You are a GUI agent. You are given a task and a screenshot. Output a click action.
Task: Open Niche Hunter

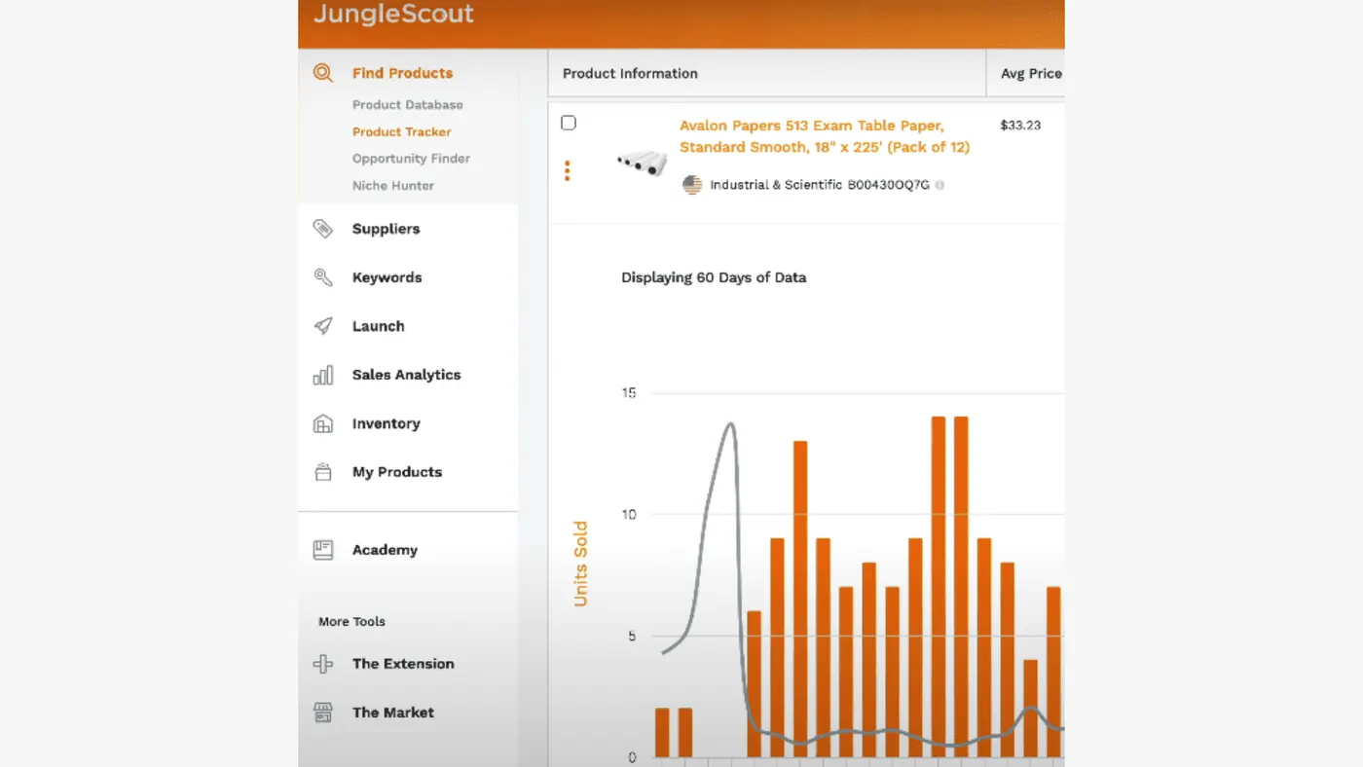click(x=393, y=185)
